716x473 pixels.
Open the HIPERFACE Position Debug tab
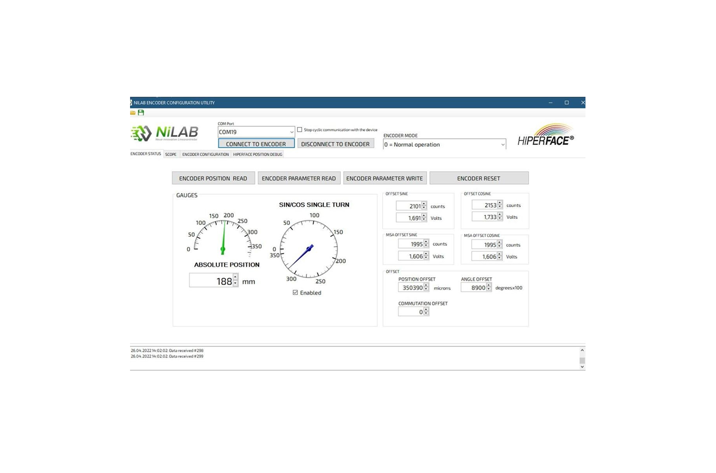tap(257, 154)
